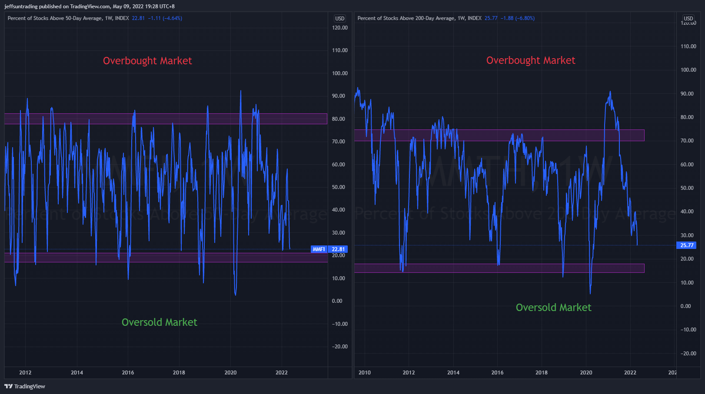Click 2012 on left chart time axis
The height and width of the screenshot is (394, 705).
click(25, 373)
